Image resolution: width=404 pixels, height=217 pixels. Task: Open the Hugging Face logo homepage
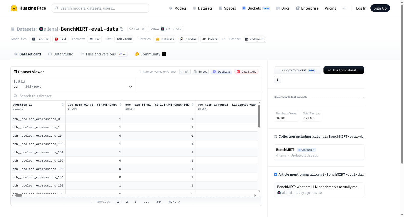tap(28, 8)
